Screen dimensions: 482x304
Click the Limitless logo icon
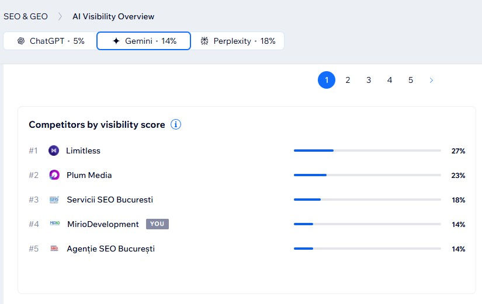coord(54,151)
